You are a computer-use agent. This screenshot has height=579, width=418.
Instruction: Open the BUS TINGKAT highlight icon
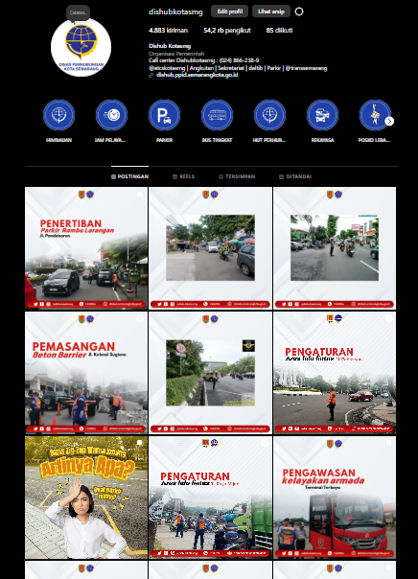coord(217,115)
